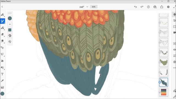The height and width of the screenshot is (99, 176).
Task: Select the blue shape layer thumbnail
Action: click(164, 82)
